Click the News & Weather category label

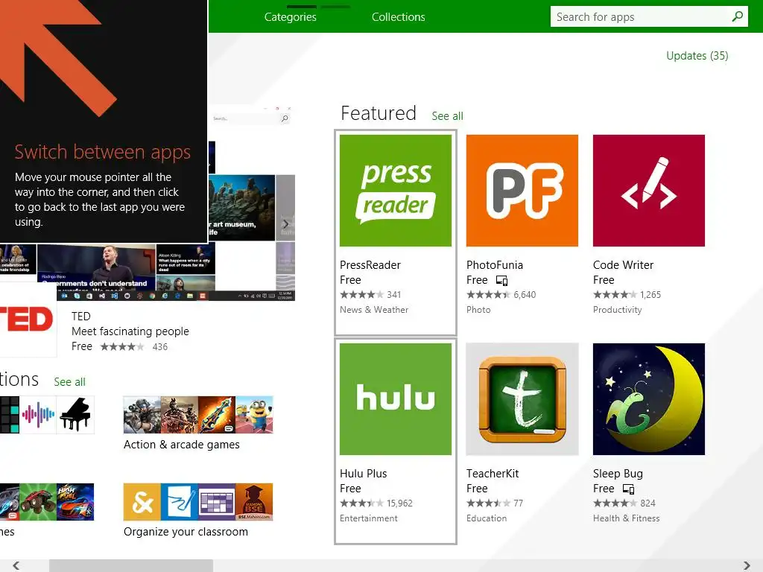[x=374, y=310]
